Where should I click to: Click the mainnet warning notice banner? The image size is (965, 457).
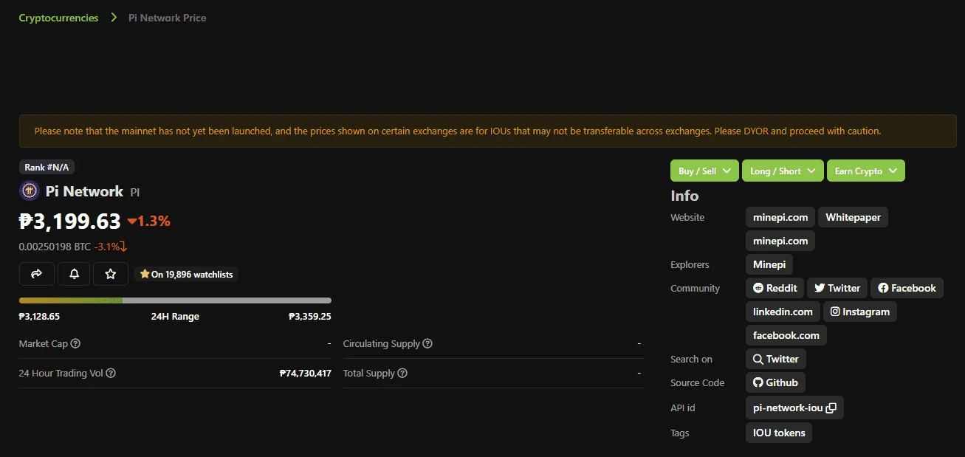coord(487,131)
